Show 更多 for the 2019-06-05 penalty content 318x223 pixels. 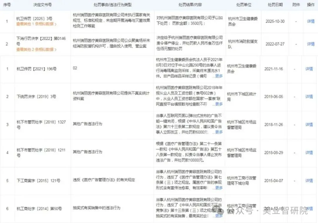tap(219, 104)
